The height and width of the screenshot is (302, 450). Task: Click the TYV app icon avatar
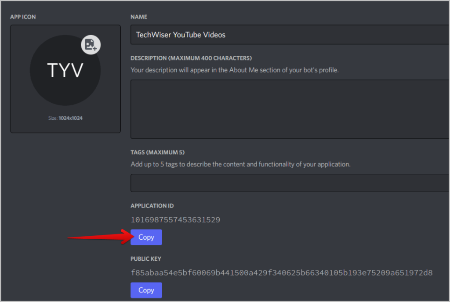(65, 70)
